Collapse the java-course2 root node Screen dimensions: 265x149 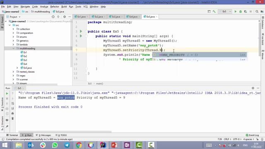click(6, 21)
